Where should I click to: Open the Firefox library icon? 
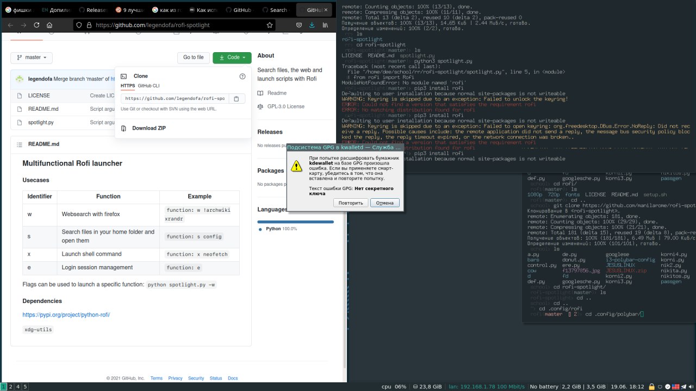tap(326, 25)
